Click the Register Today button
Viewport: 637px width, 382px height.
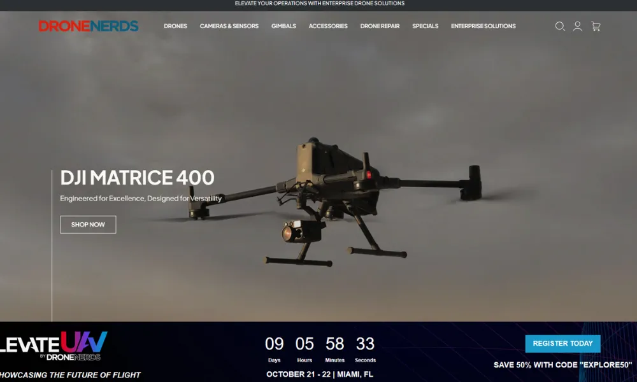[x=562, y=343]
